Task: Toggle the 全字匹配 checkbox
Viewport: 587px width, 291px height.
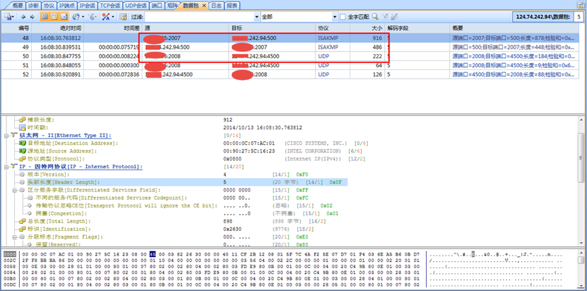Action: [343, 16]
